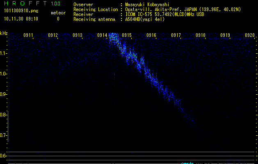The height and width of the screenshot is (164, 258).
Task: Click the 1.0 kHz frequency label
Action: click(x=3, y=74)
